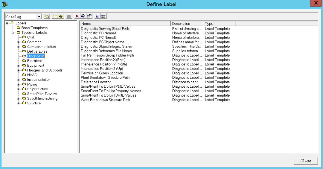Click the Close button
This screenshot has width=323, height=169.
click(306, 161)
